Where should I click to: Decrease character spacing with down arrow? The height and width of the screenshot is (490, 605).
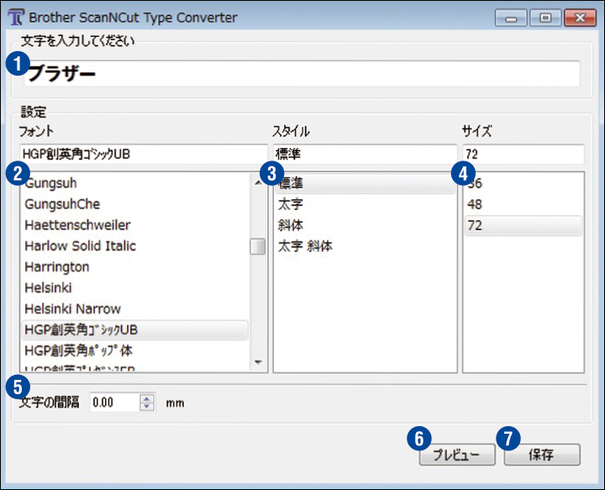tap(146, 407)
